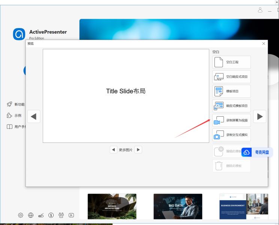The width and height of the screenshot is (279, 225).
Task: Open the community people icon
Action: (x=61, y=215)
